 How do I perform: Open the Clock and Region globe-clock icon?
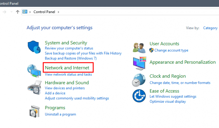pyautogui.click(x=139, y=80)
